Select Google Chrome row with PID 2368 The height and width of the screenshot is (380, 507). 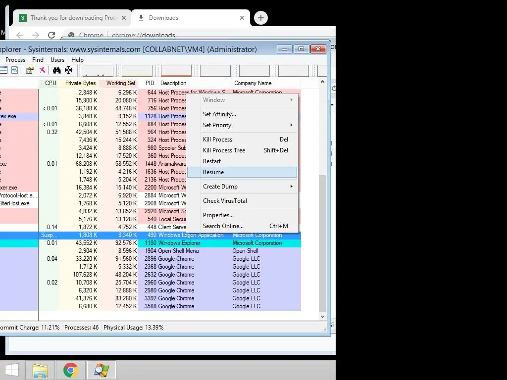point(151,267)
